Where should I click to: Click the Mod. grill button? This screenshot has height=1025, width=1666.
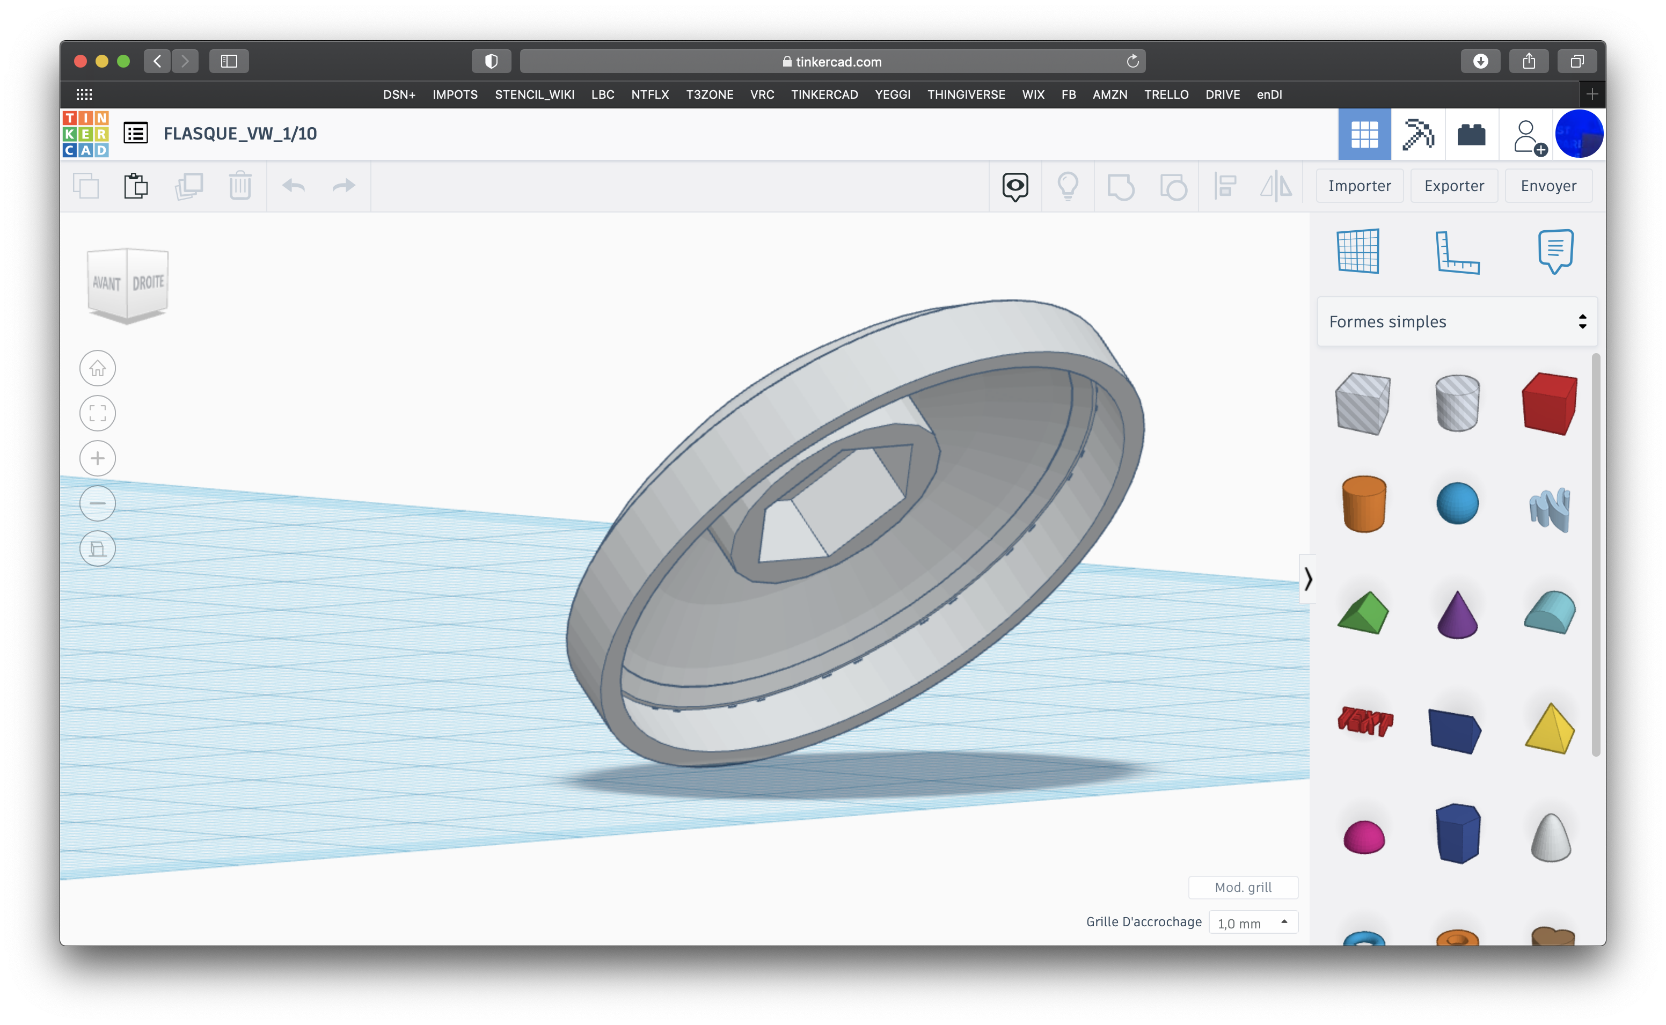(1243, 888)
